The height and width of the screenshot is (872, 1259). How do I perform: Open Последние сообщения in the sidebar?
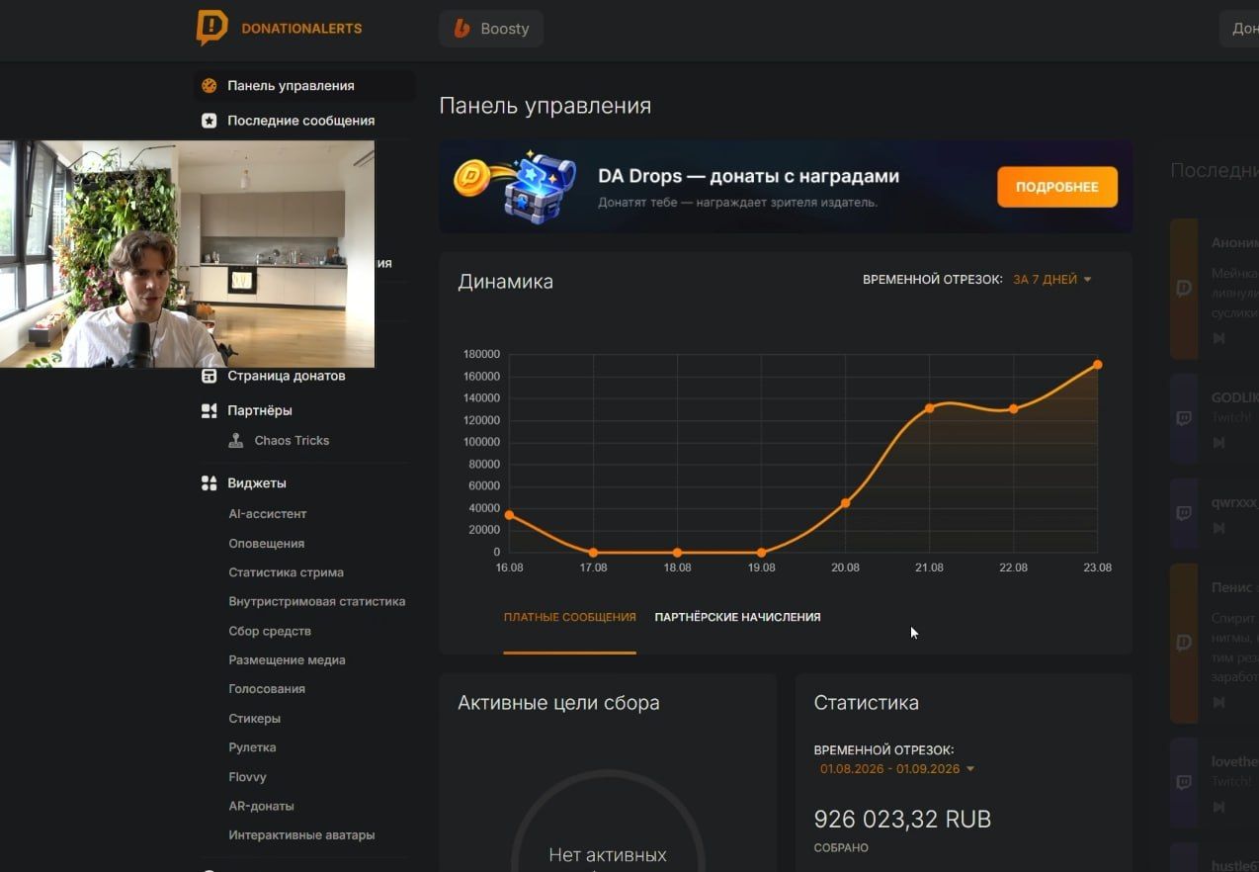click(301, 121)
